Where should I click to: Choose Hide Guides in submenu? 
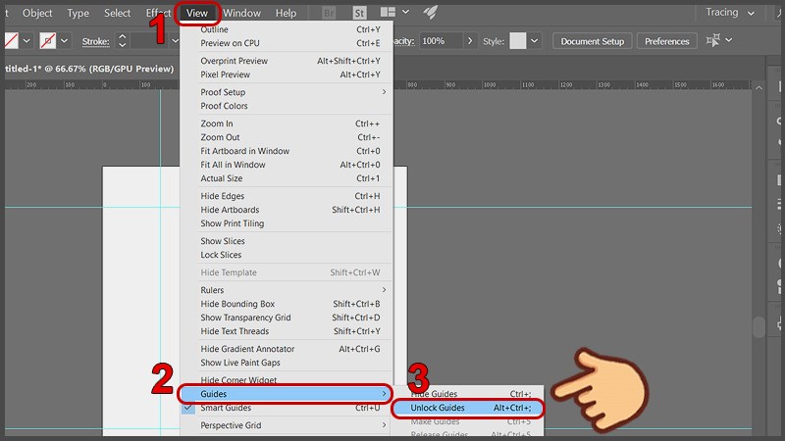[468, 394]
